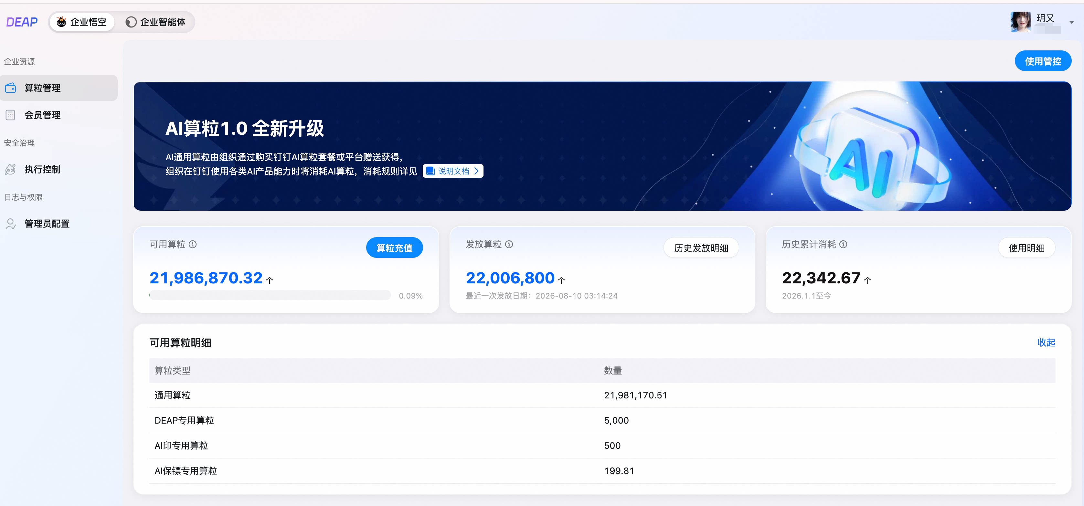This screenshot has height=506, width=1084.
Task: Click up arrow beside 22,342.67
Action: (x=867, y=280)
